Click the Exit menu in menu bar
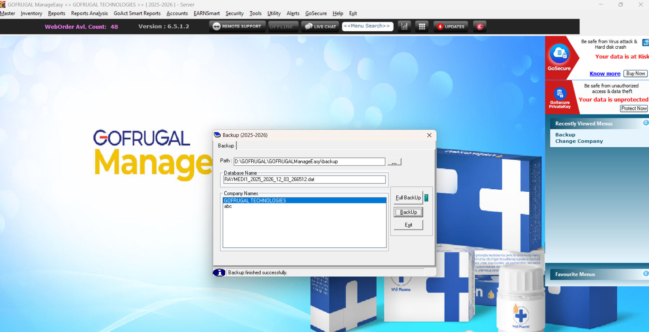 353,13
